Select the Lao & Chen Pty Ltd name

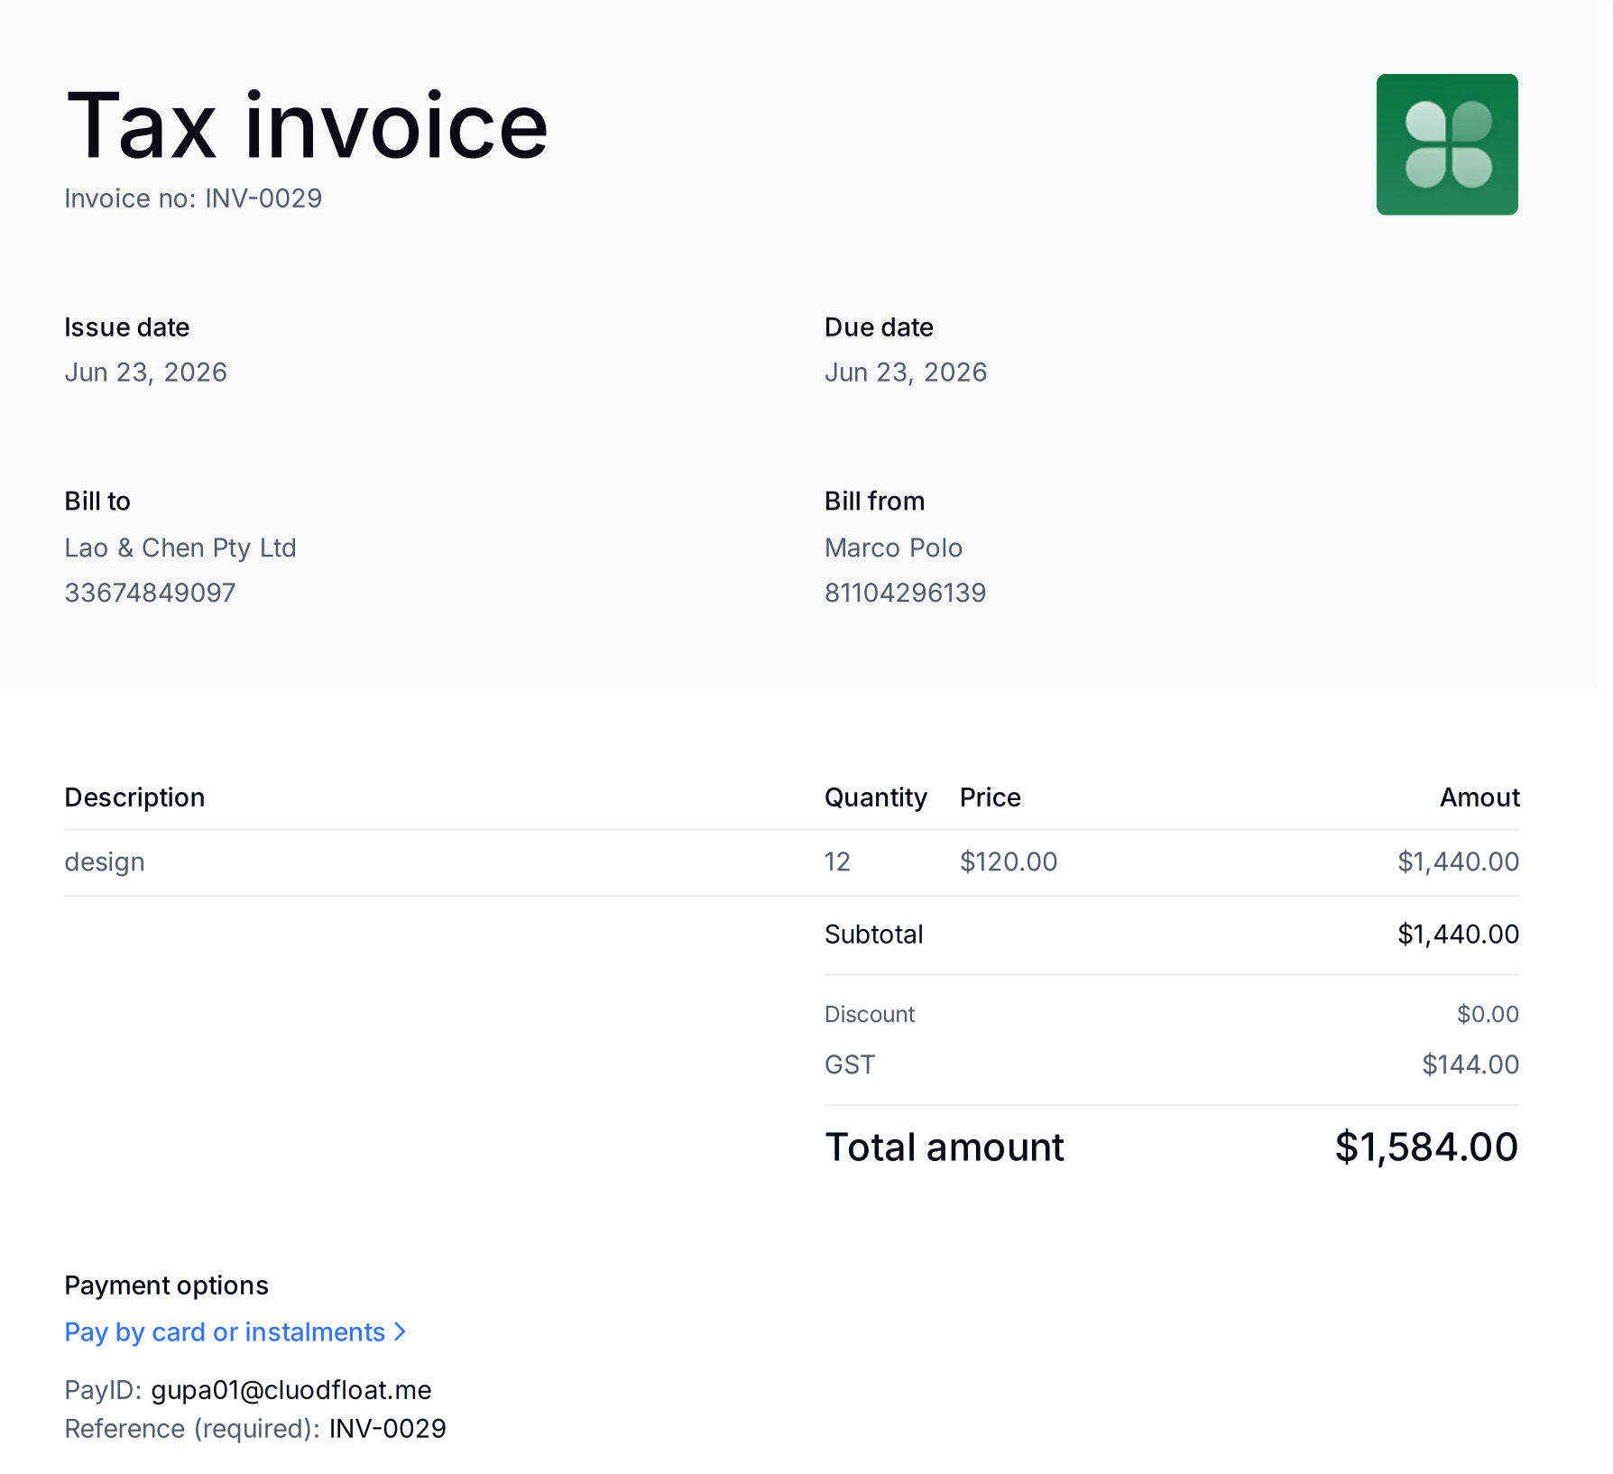[x=180, y=548]
